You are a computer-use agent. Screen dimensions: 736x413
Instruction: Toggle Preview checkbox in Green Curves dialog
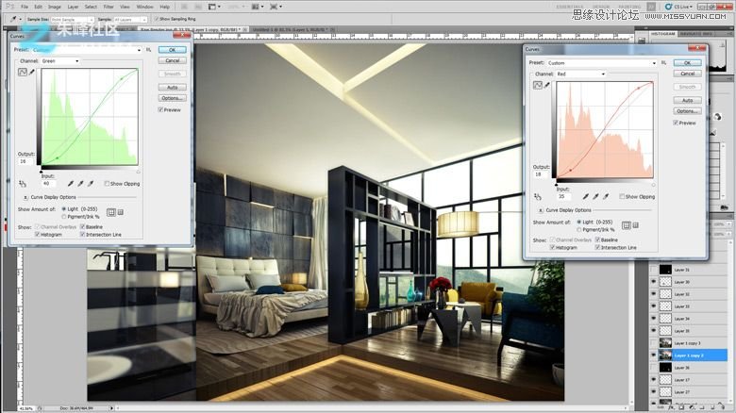coord(160,109)
